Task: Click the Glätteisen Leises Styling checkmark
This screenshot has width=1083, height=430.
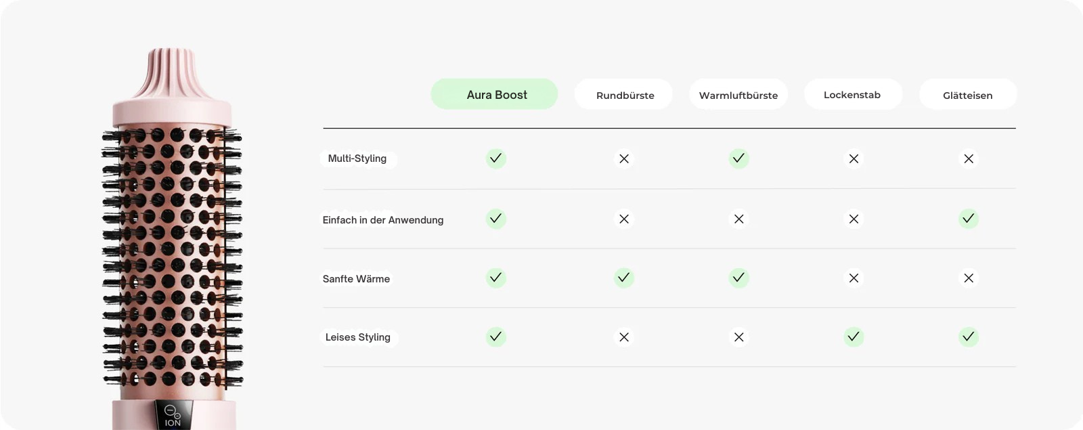Action: 969,337
